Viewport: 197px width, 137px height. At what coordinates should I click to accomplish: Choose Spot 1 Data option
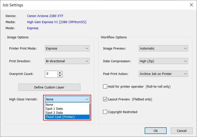[67, 109]
